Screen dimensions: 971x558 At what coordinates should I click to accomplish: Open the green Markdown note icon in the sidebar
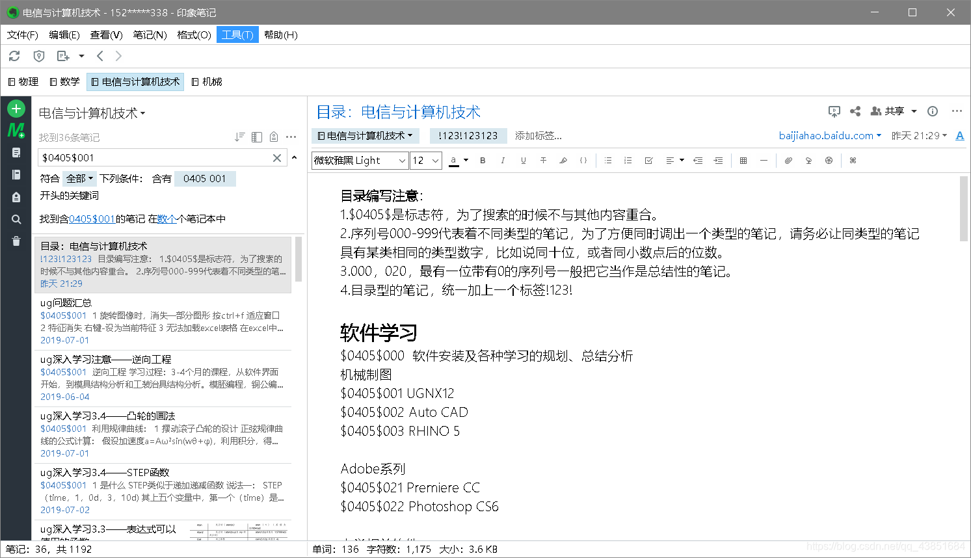pyautogui.click(x=16, y=130)
